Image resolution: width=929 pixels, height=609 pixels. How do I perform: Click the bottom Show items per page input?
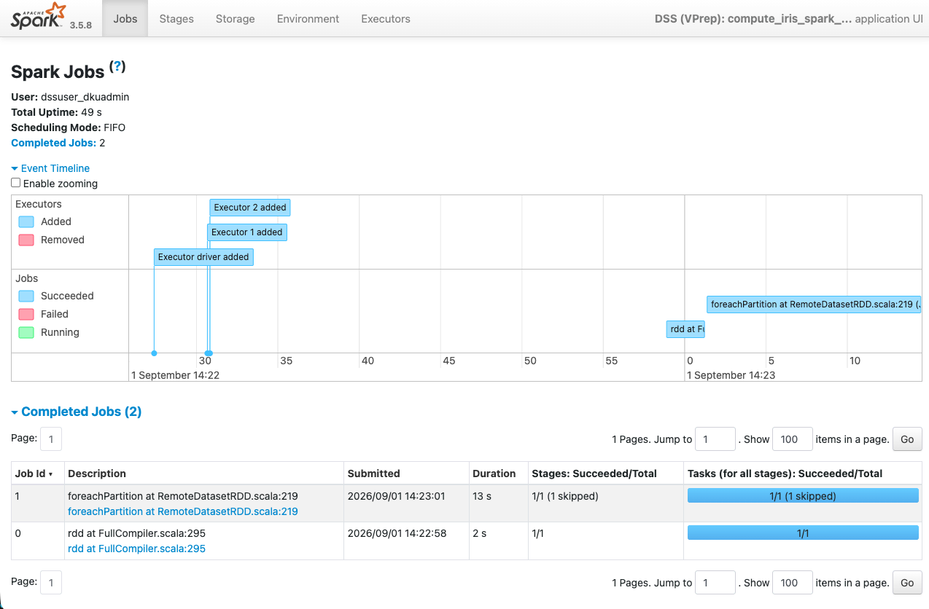click(x=792, y=582)
